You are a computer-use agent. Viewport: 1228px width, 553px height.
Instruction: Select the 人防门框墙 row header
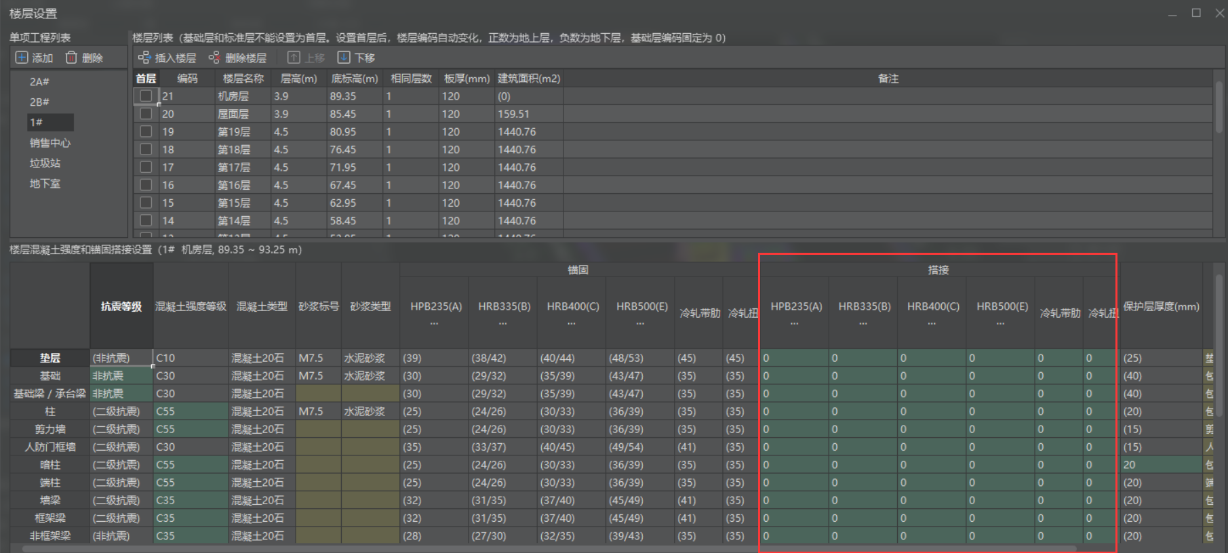49,447
